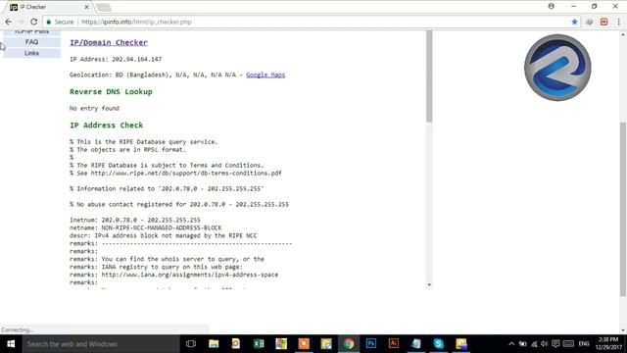The width and height of the screenshot is (627, 353).
Task: Click the inner frame scrollbar thumb
Action: tap(429, 76)
